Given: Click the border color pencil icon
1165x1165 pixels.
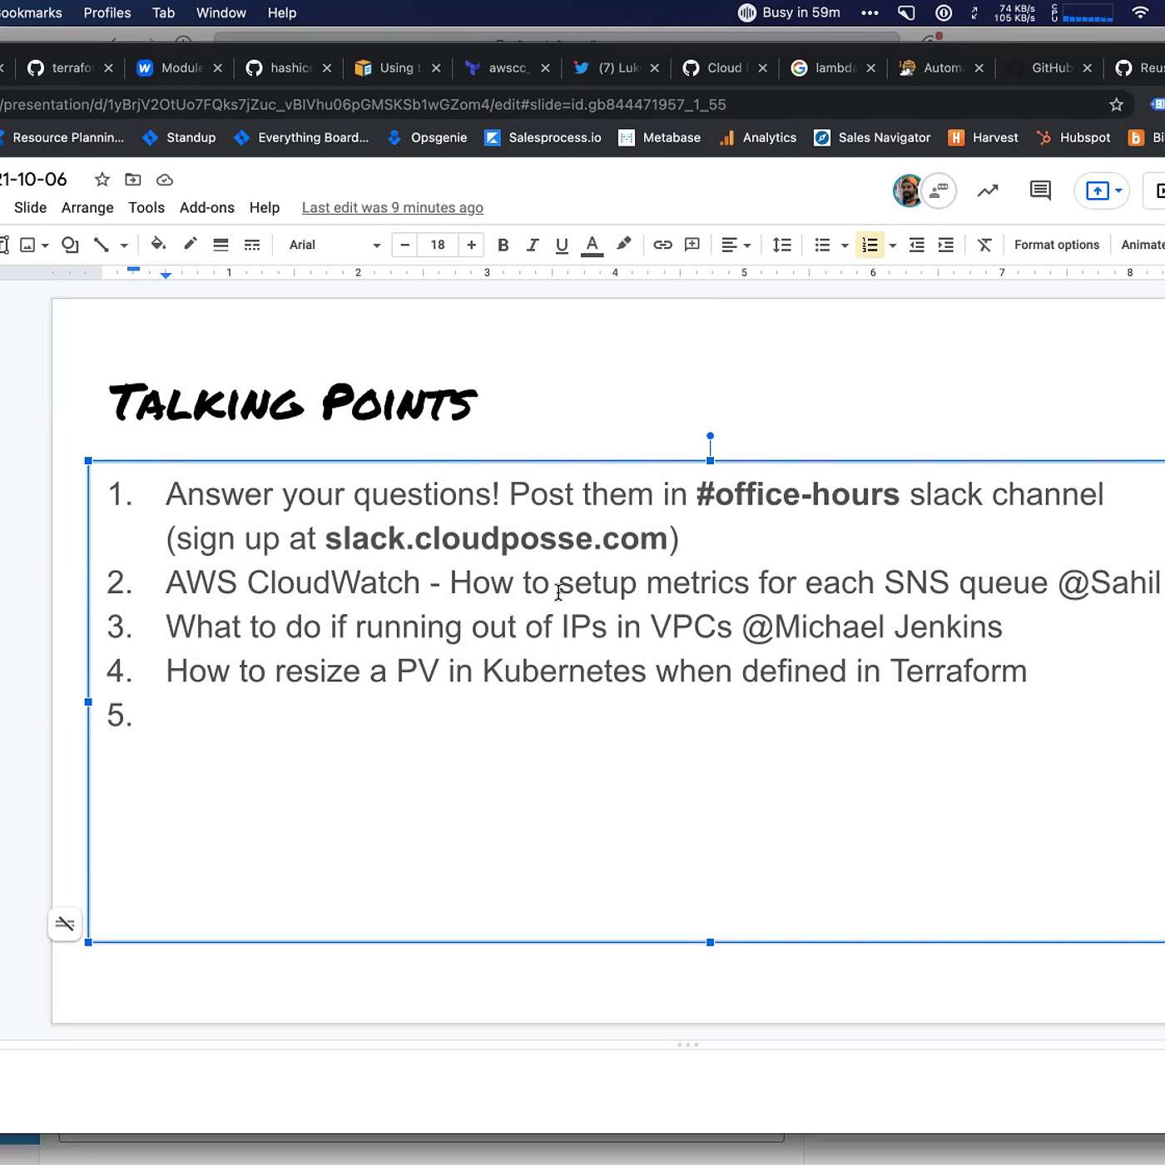Looking at the screenshot, I should [x=190, y=245].
